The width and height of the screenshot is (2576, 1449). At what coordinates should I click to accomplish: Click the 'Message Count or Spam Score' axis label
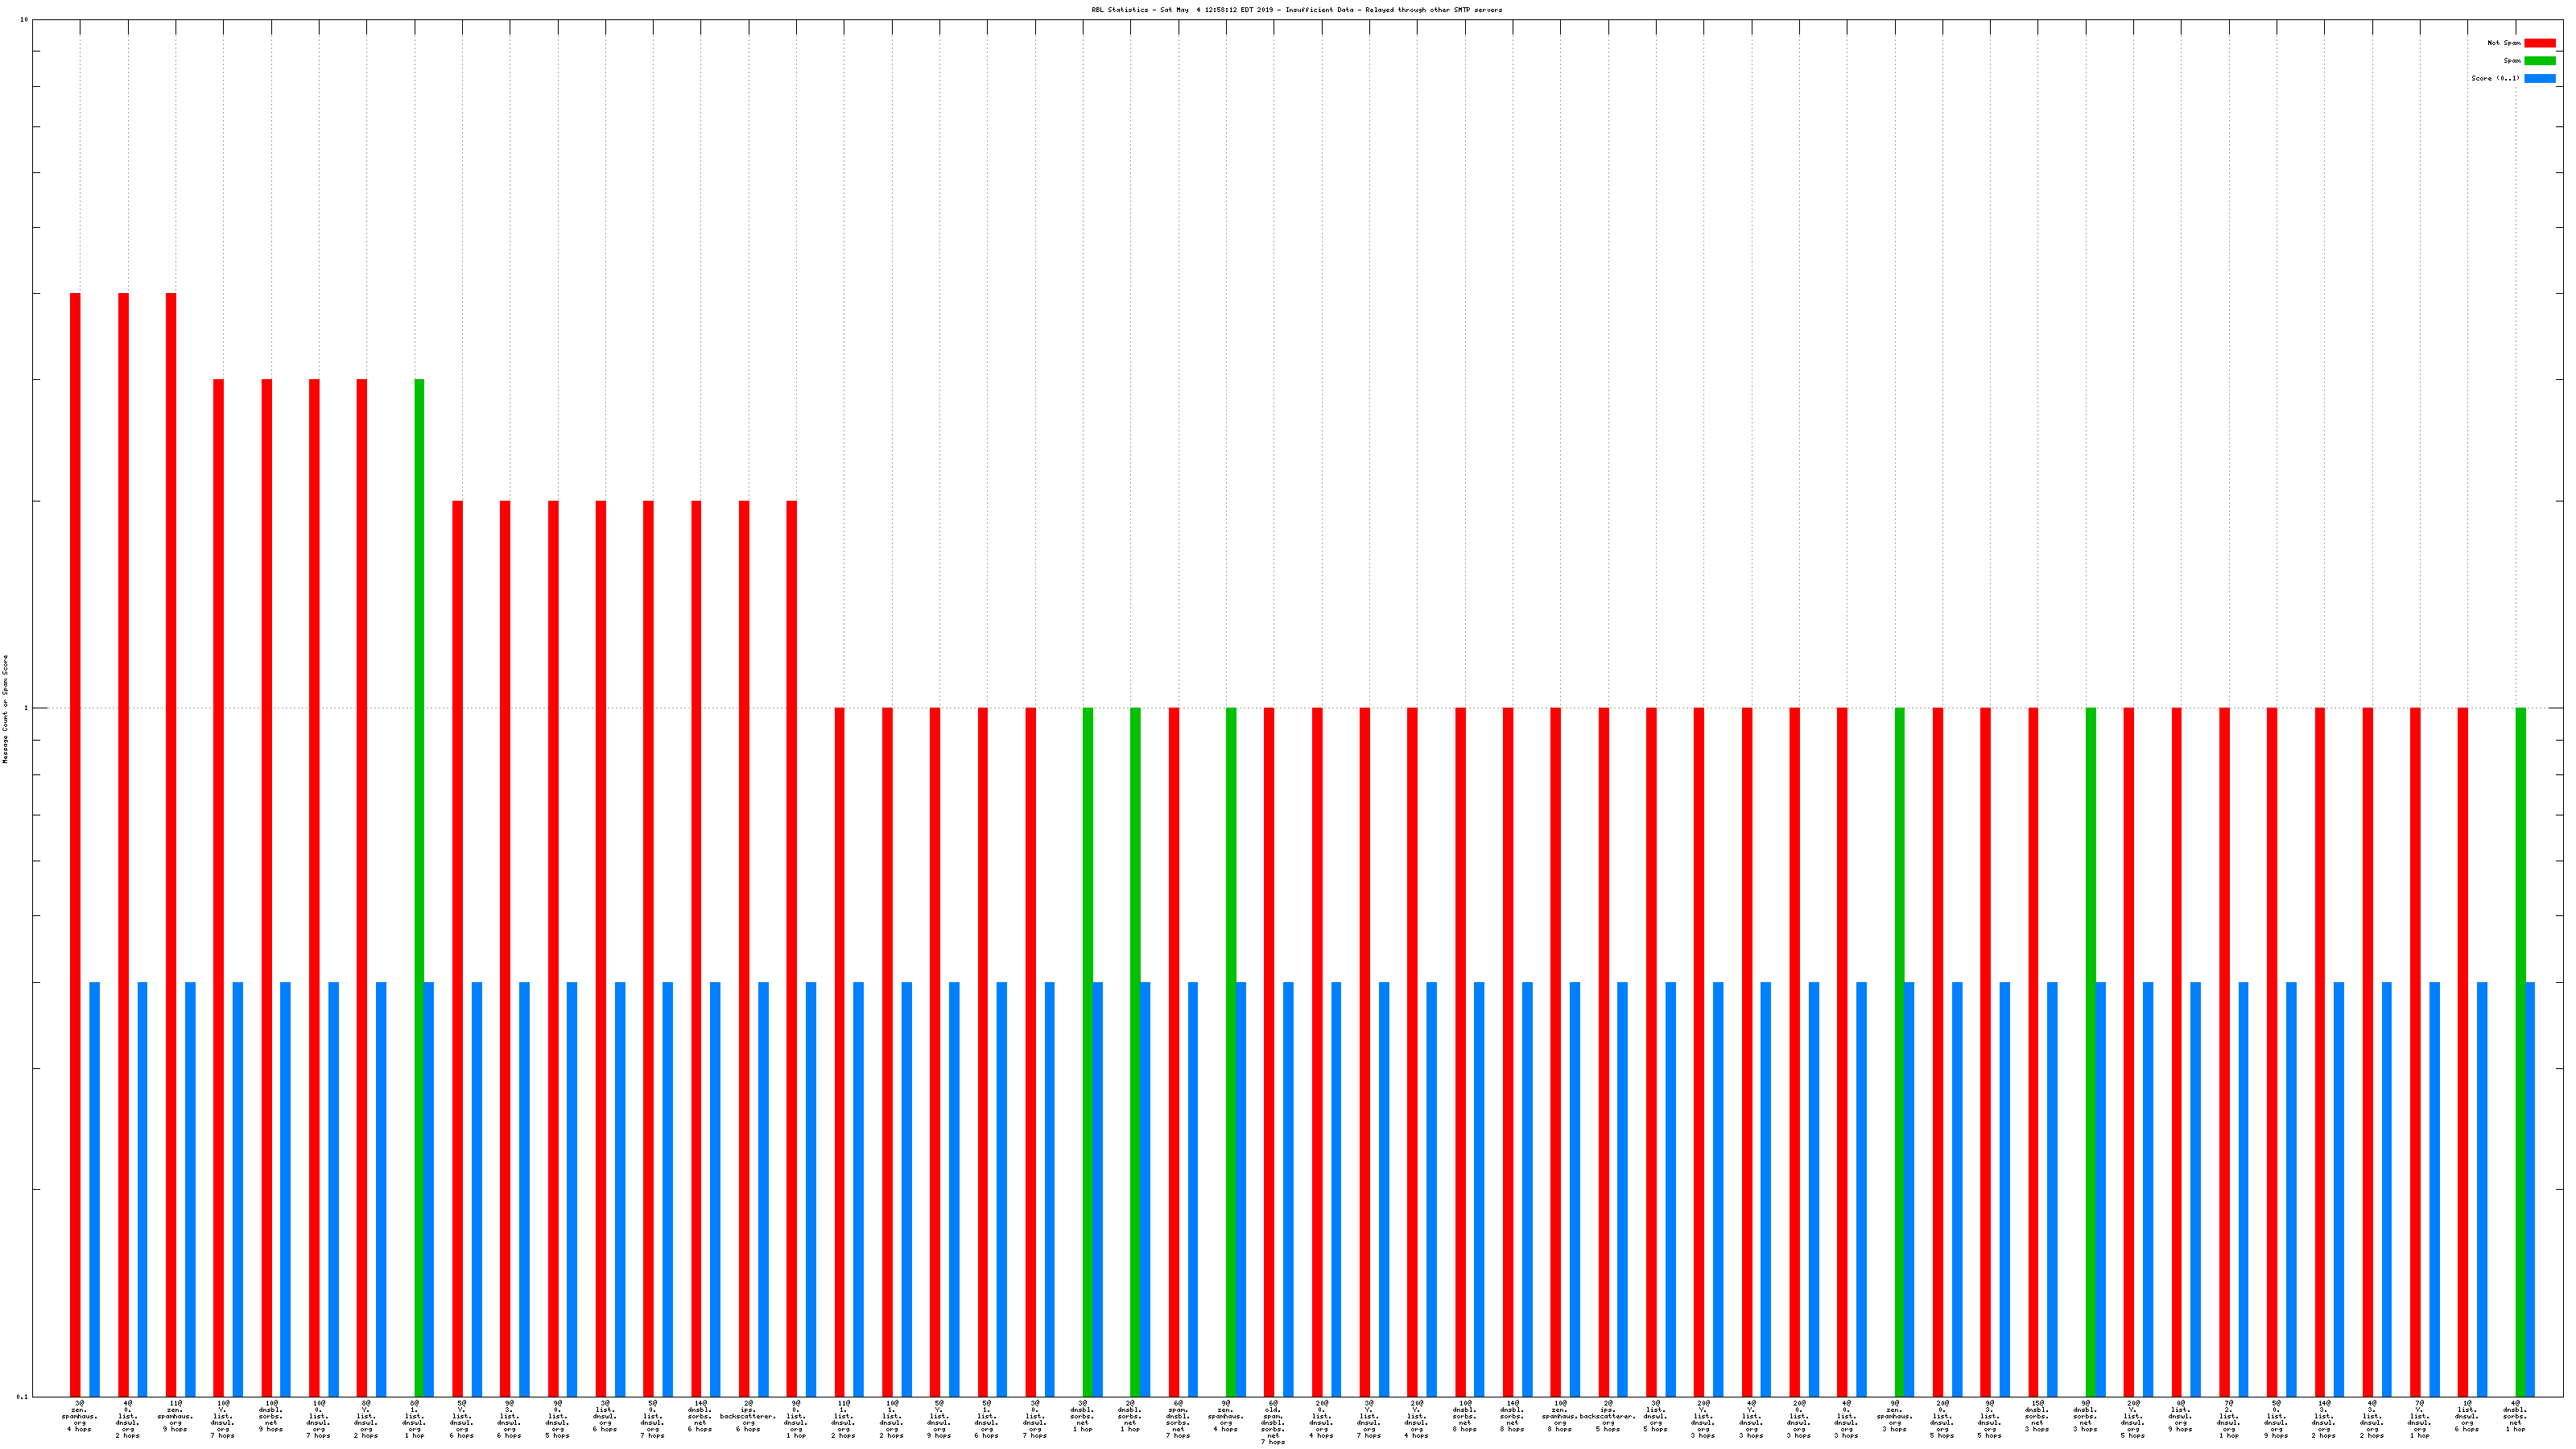tap(5, 709)
